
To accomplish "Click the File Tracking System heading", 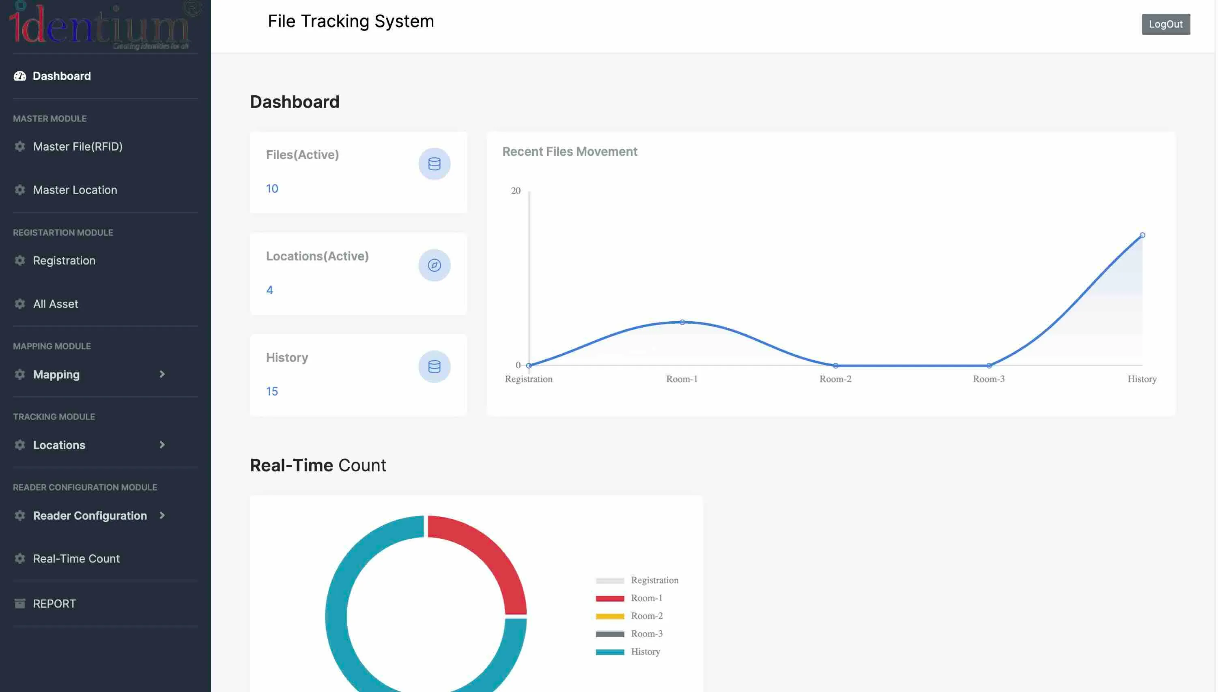I will point(351,21).
